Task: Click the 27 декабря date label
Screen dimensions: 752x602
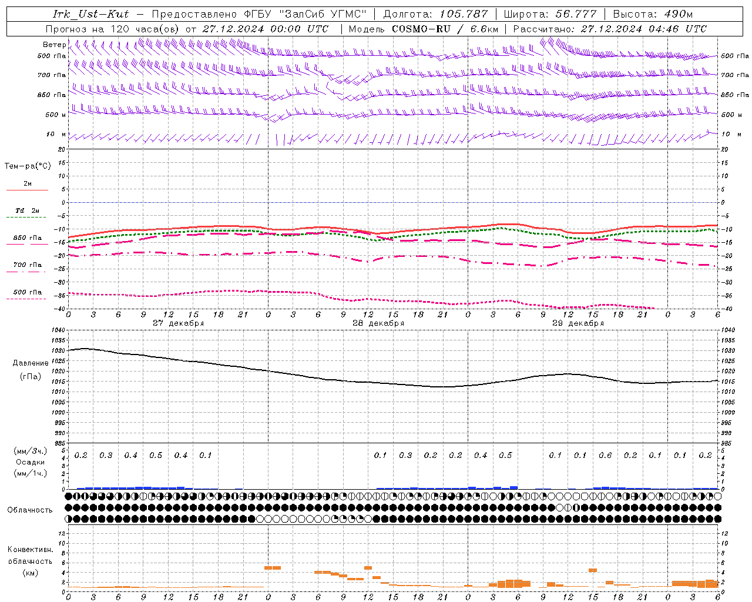Action: click(179, 323)
